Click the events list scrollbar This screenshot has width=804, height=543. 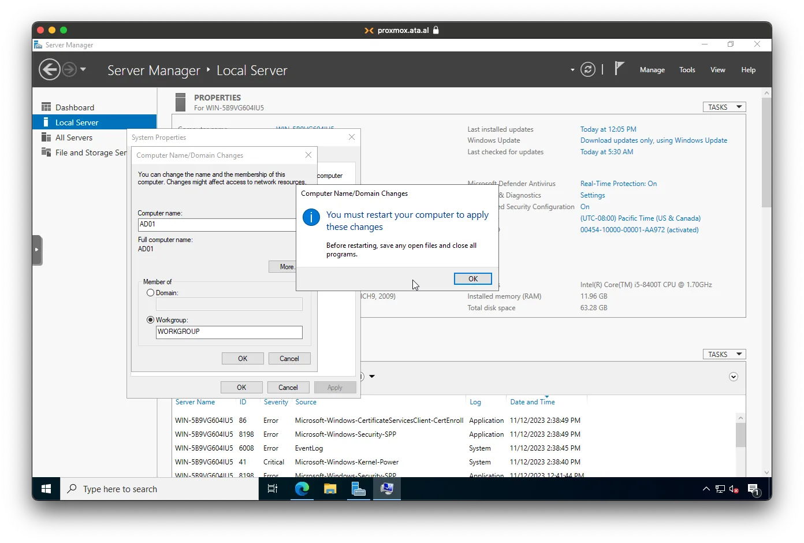pyautogui.click(x=740, y=436)
